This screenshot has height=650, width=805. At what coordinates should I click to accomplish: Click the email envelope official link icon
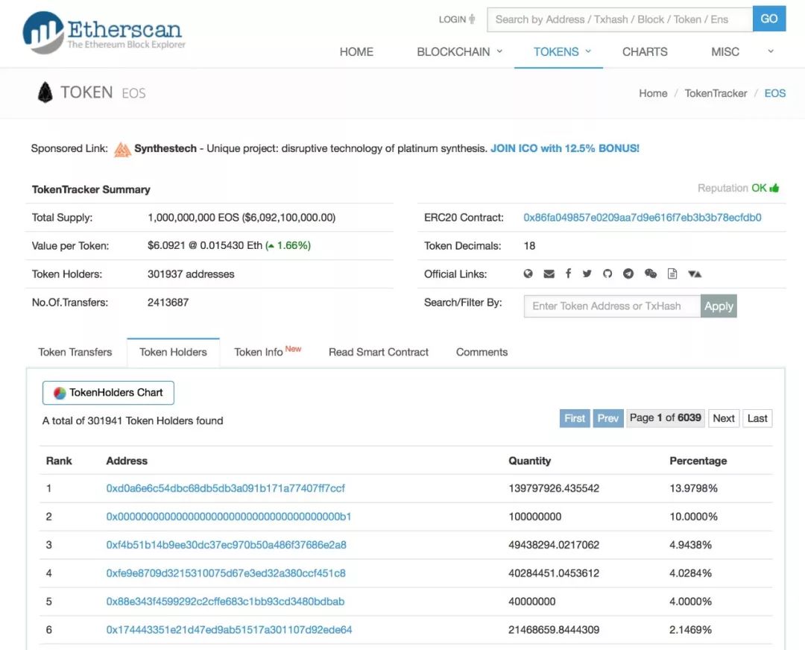click(x=549, y=274)
